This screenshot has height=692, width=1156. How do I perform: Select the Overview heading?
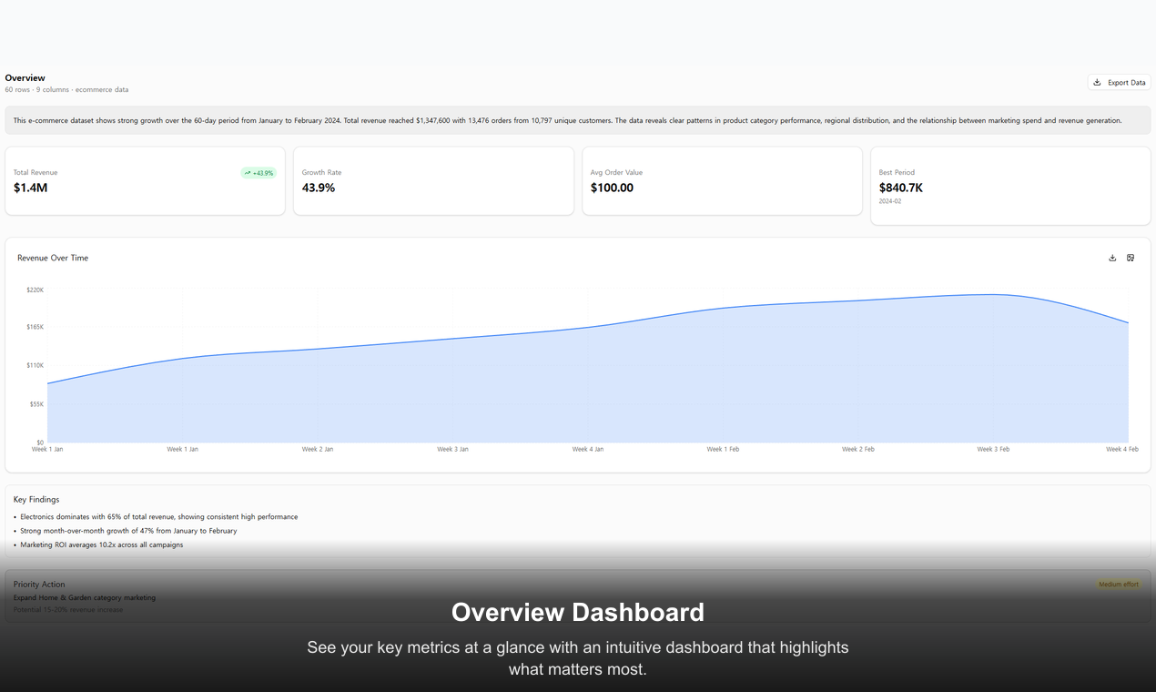click(25, 77)
